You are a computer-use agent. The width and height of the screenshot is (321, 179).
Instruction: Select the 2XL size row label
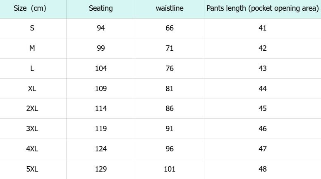coord(32,108)
